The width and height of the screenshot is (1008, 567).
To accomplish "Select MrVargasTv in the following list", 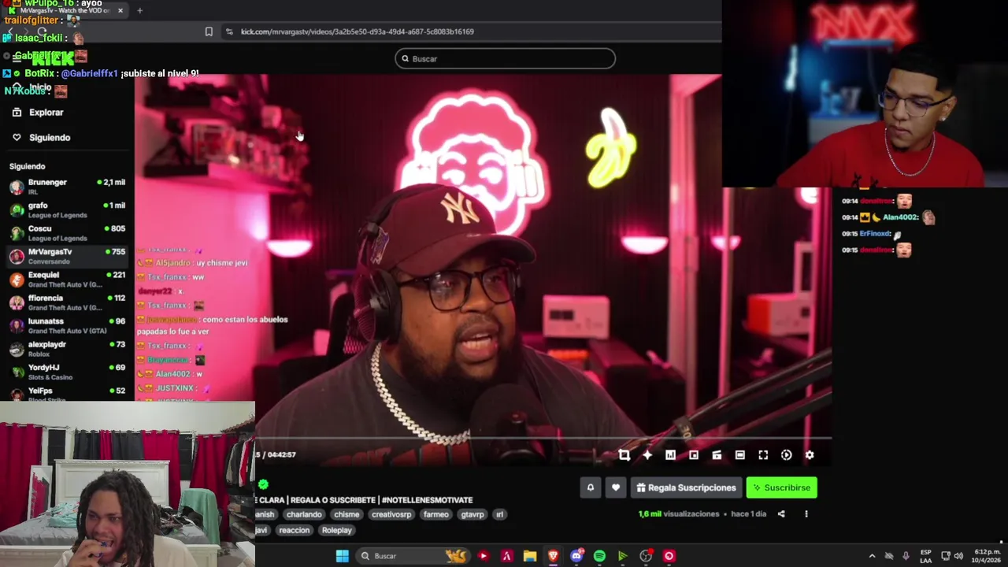I will (67, 256).
